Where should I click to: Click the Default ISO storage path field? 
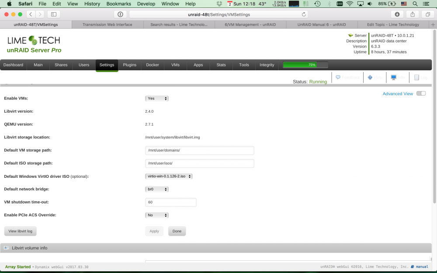pos(200,163)
